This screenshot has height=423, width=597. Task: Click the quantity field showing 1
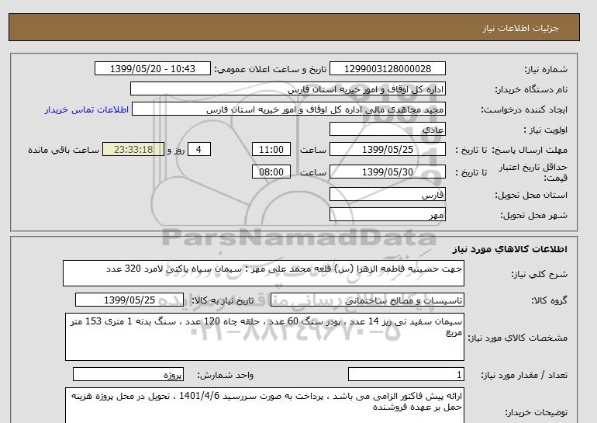405,375
